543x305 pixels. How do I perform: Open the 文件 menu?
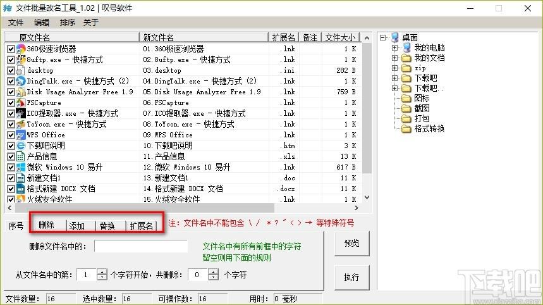pyautogui.click(x=16, y=23)
